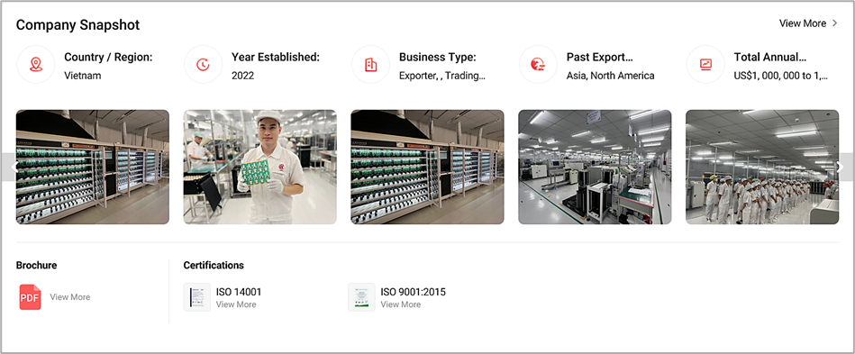Screen dimensions: 855x354
Task: Click the Company Snapshot heading
Action: [78, 25]
